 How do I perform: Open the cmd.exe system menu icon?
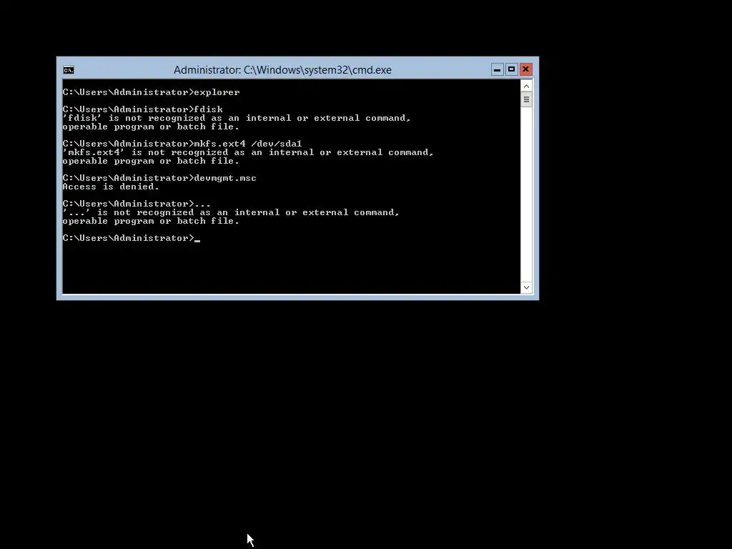(69, 70)
